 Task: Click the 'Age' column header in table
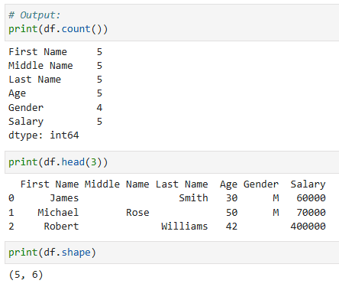(x=228, y=184)
